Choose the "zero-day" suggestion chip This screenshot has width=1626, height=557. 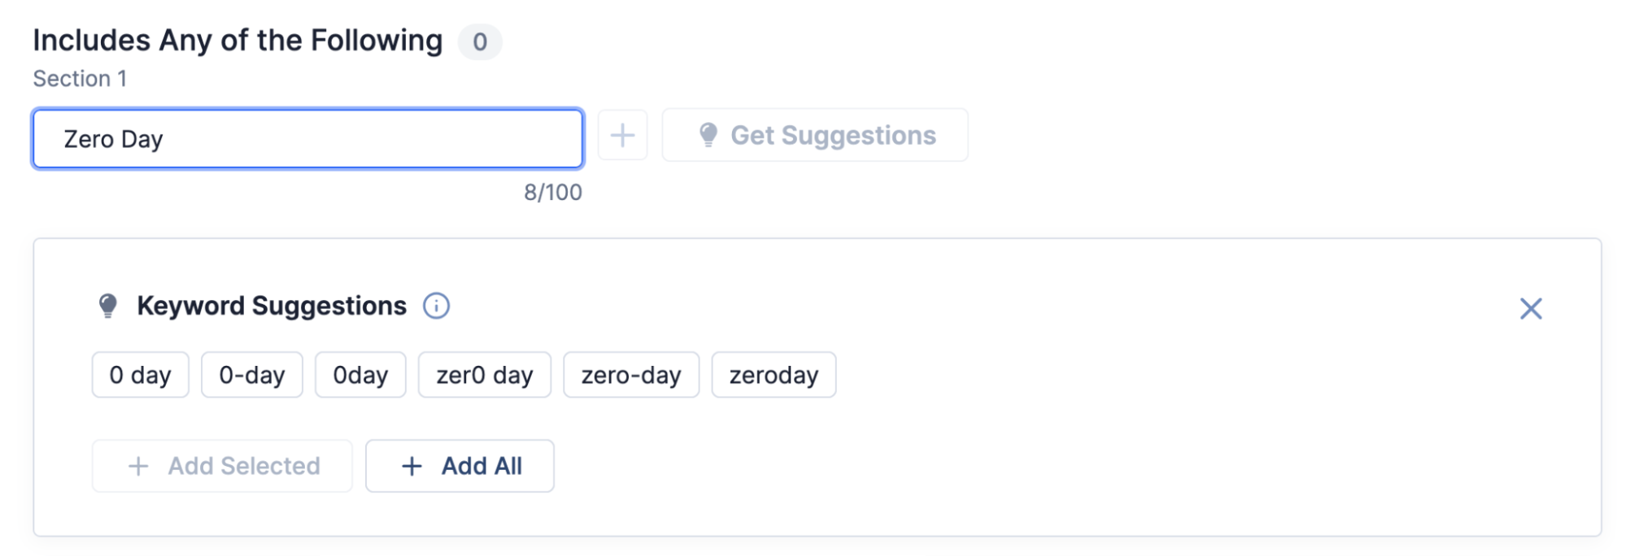631,375
